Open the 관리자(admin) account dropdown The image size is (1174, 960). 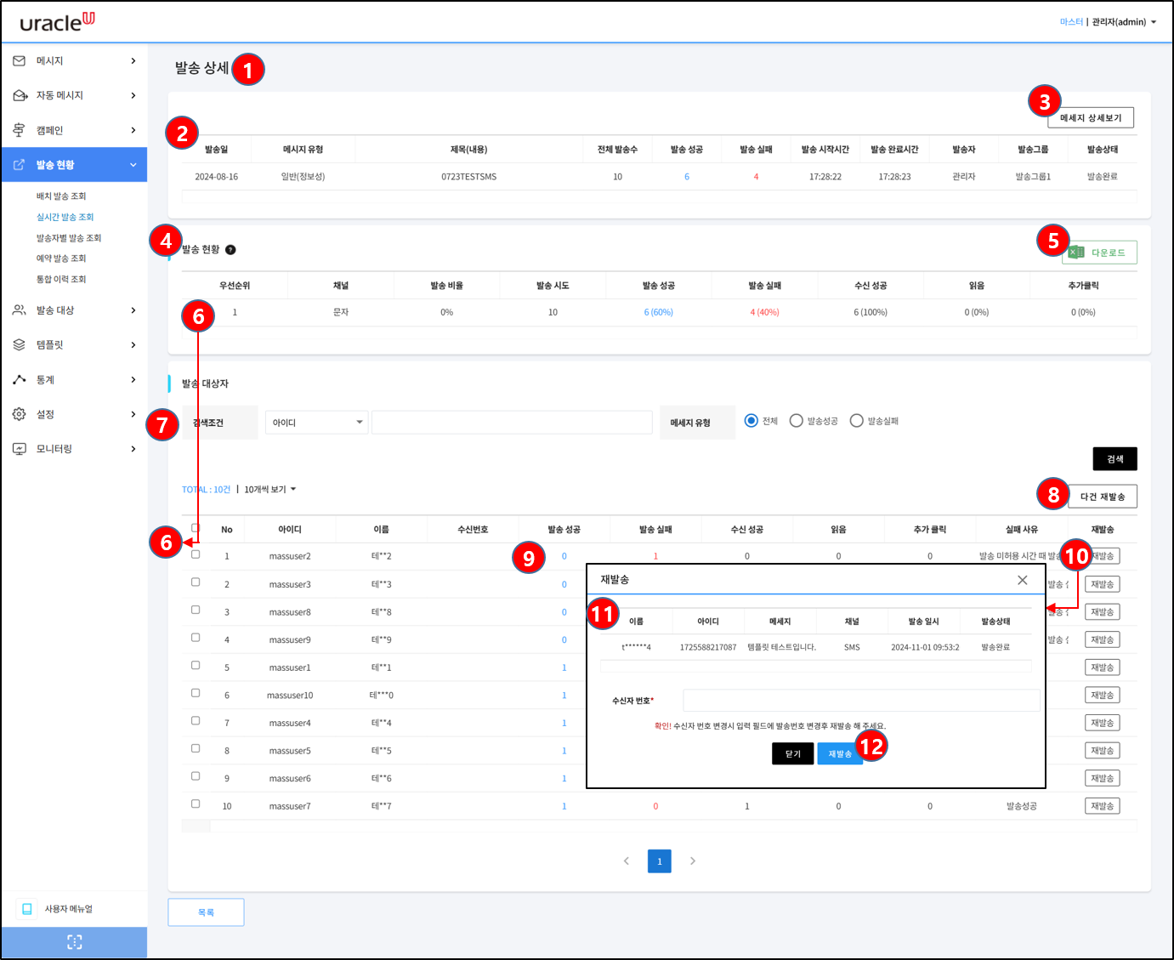click(x=1124, y=22)
